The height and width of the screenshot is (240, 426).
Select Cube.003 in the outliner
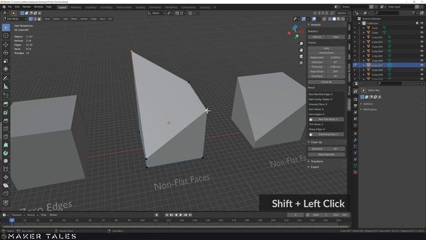click(377, 47)
